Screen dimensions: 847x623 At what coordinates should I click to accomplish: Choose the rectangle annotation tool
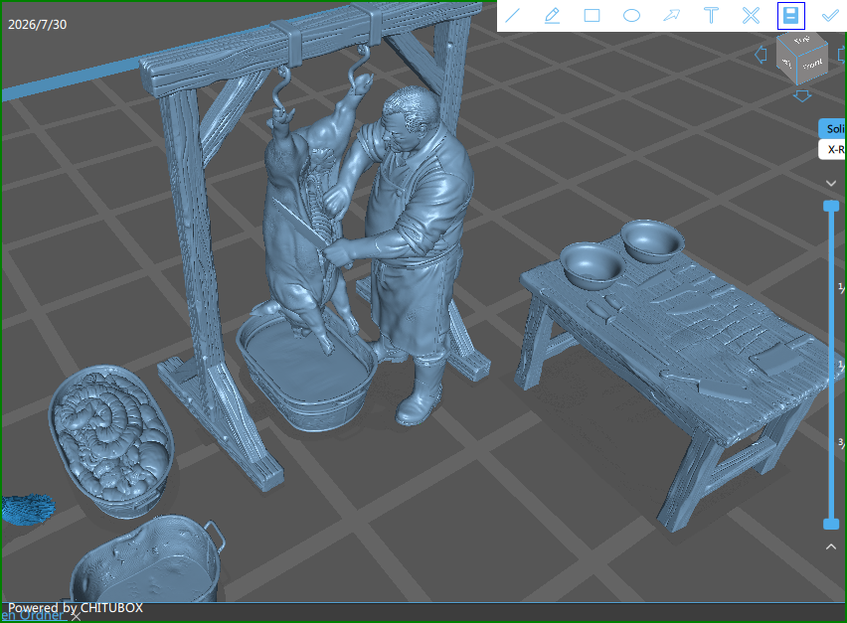point(592,16)
